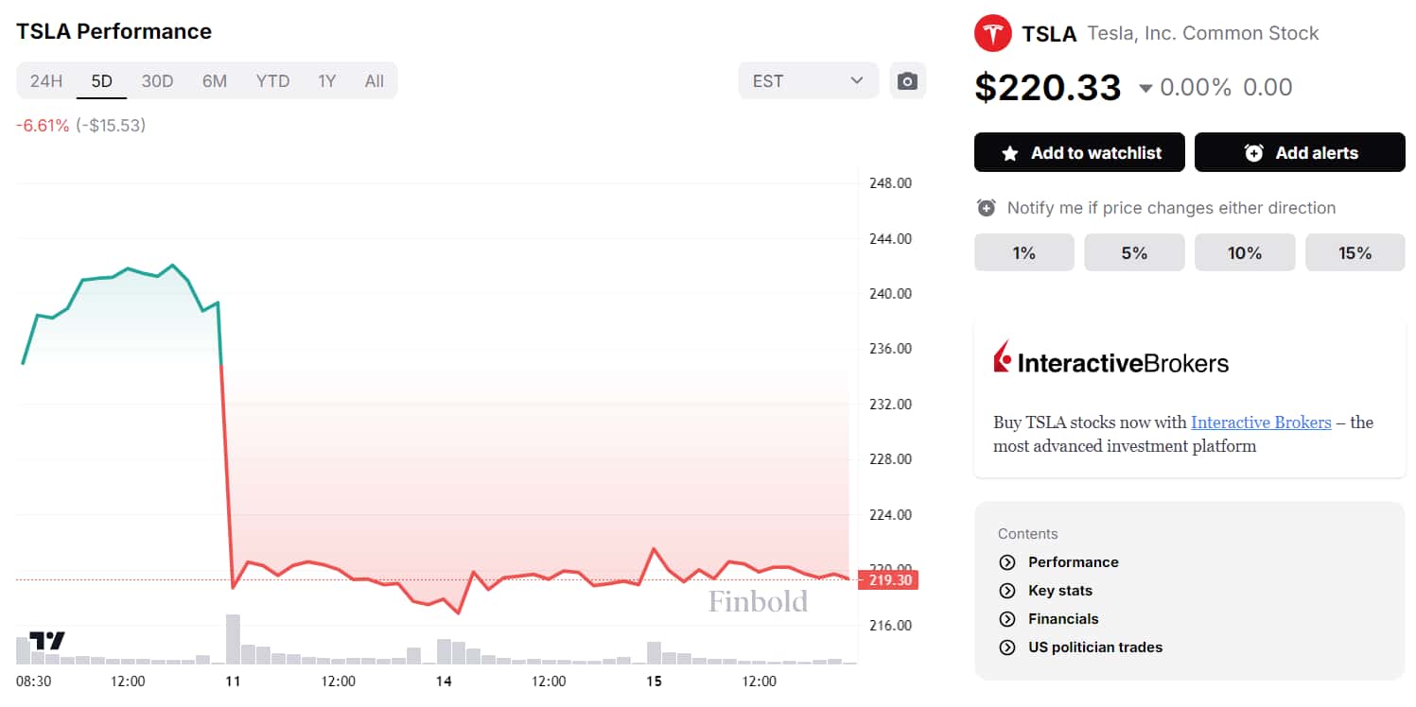Screen dimensions: 1416x707
Task: Click the -6.61% change text
Action: [43, 125]
